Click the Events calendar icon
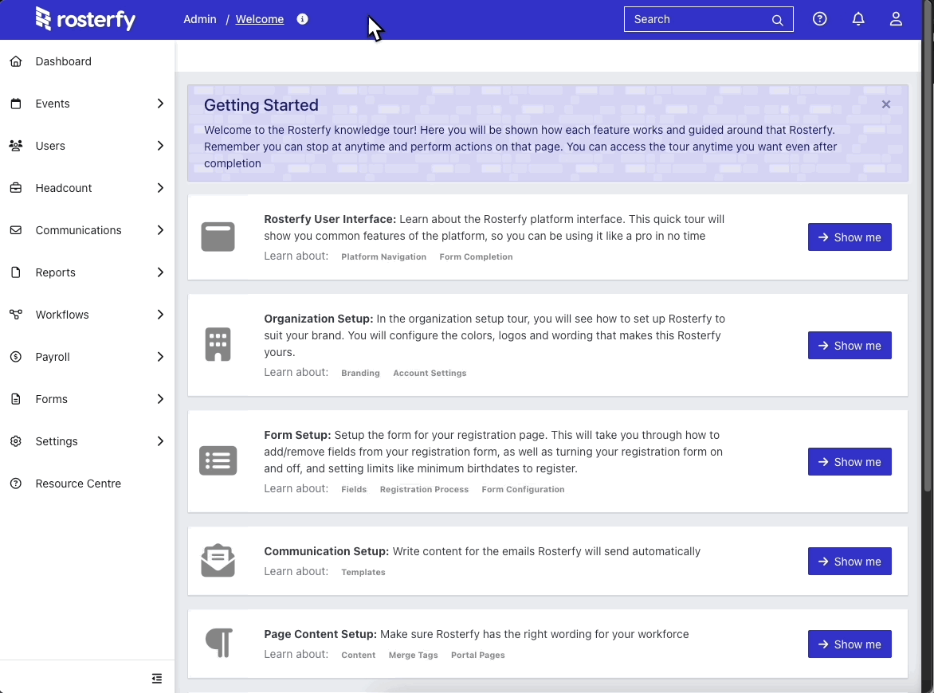The image size is (934, 693). [16, 104]
